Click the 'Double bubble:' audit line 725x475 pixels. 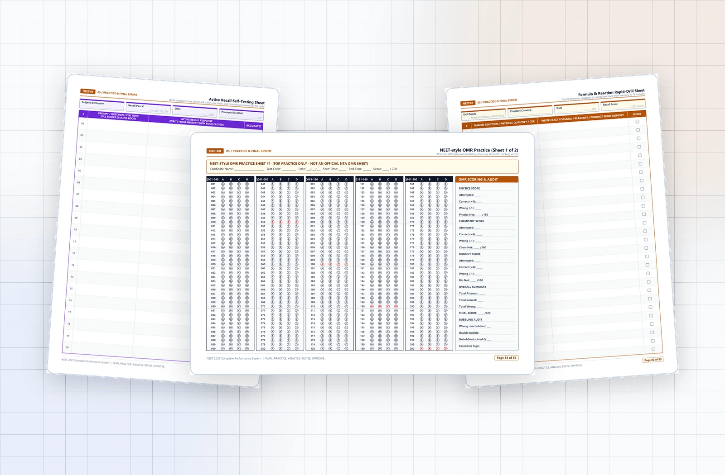pyautogui.click(x=471, y=333)
